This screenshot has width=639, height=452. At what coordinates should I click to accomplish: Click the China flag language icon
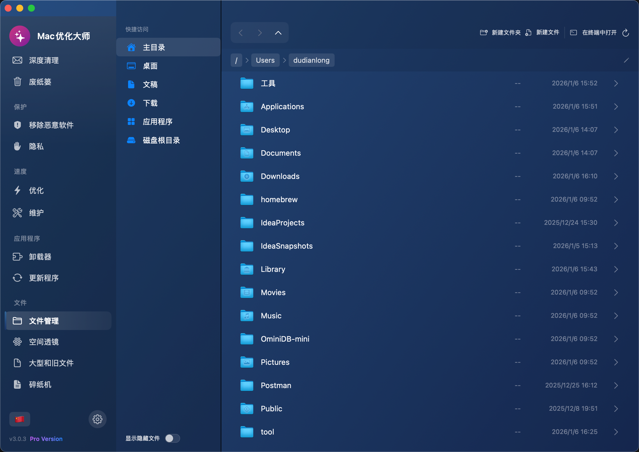(x=19, y=419)
